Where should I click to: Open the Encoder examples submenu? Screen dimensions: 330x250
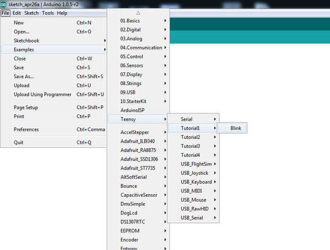[x=138, y=240]
